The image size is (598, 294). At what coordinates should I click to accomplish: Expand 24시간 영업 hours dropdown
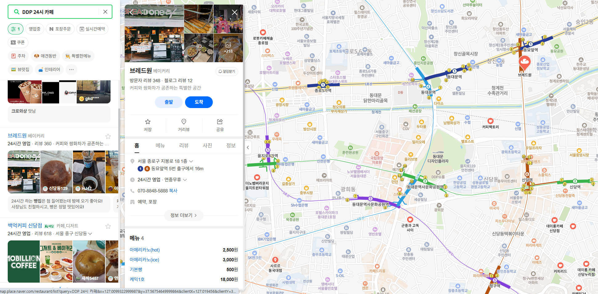185,180
